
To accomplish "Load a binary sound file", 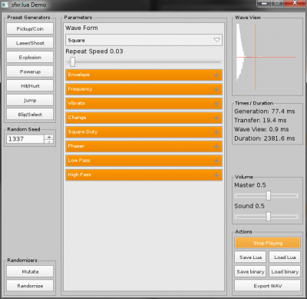I will 285,271.
